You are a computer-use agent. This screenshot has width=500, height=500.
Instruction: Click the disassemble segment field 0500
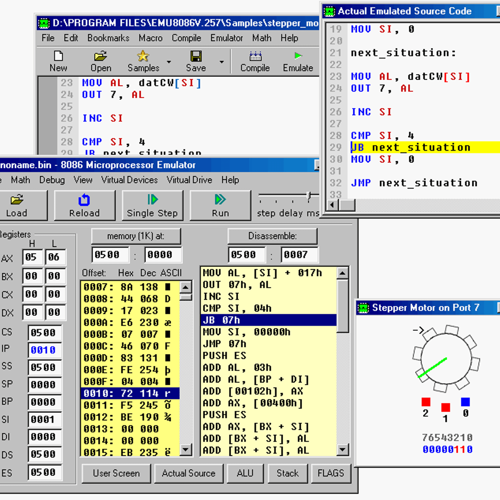[247, 255]
